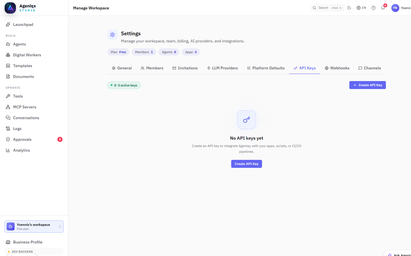Go to Agents in the sidebar

tap(34, 44)
